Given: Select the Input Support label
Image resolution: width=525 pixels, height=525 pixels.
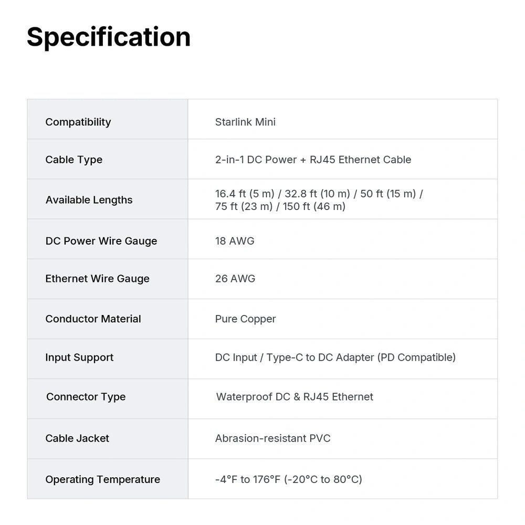Looking at the screenshot, I should tap(79, 358).
